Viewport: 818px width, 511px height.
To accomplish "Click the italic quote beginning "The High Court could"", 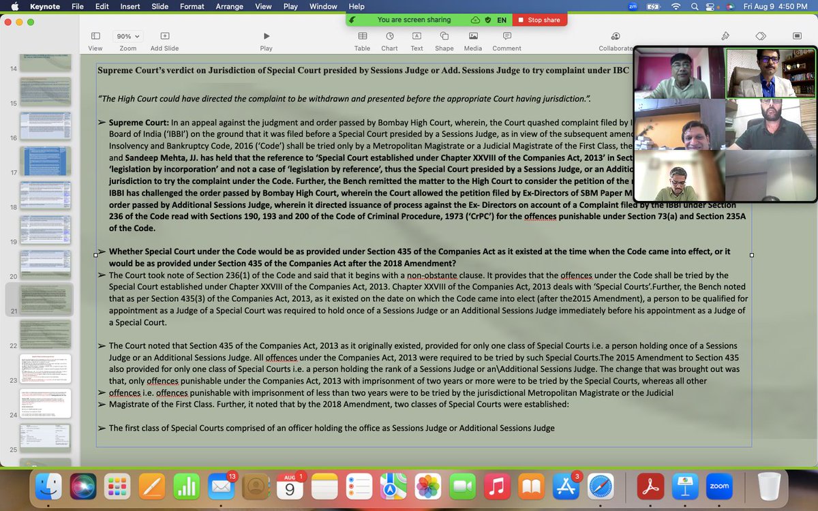I will [345, 98].
